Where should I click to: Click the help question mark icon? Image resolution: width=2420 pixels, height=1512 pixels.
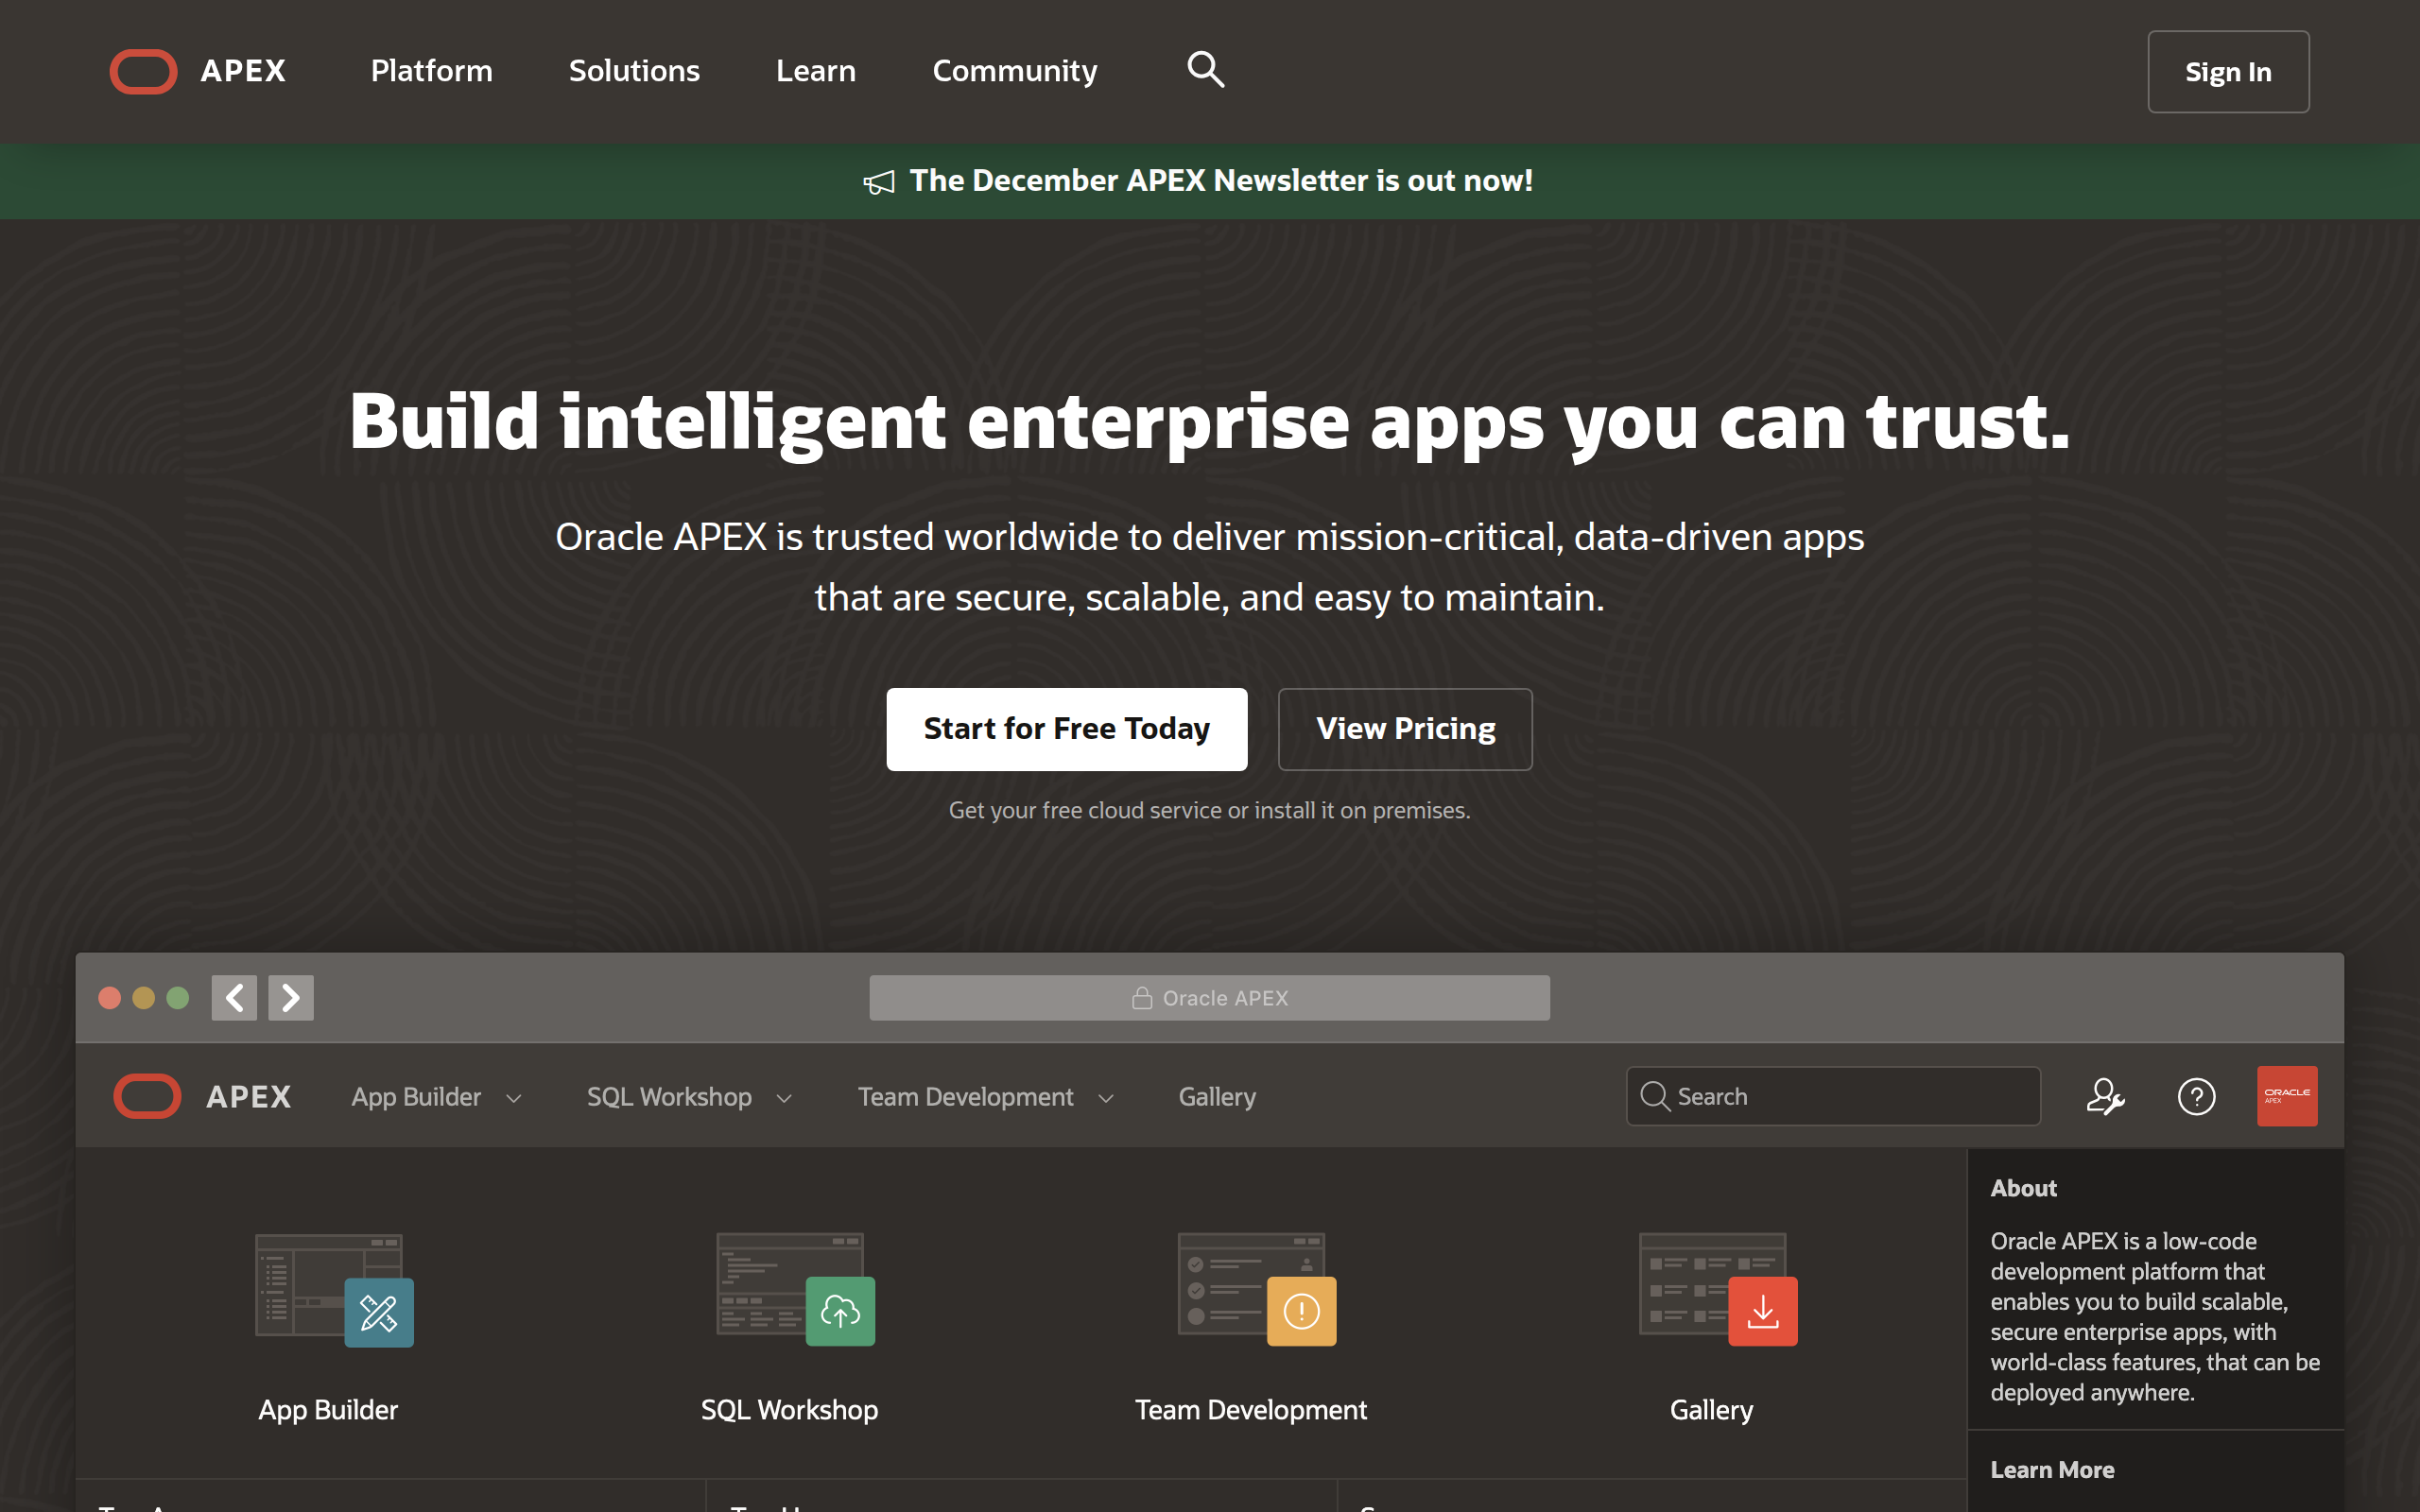[2196, 1096]
